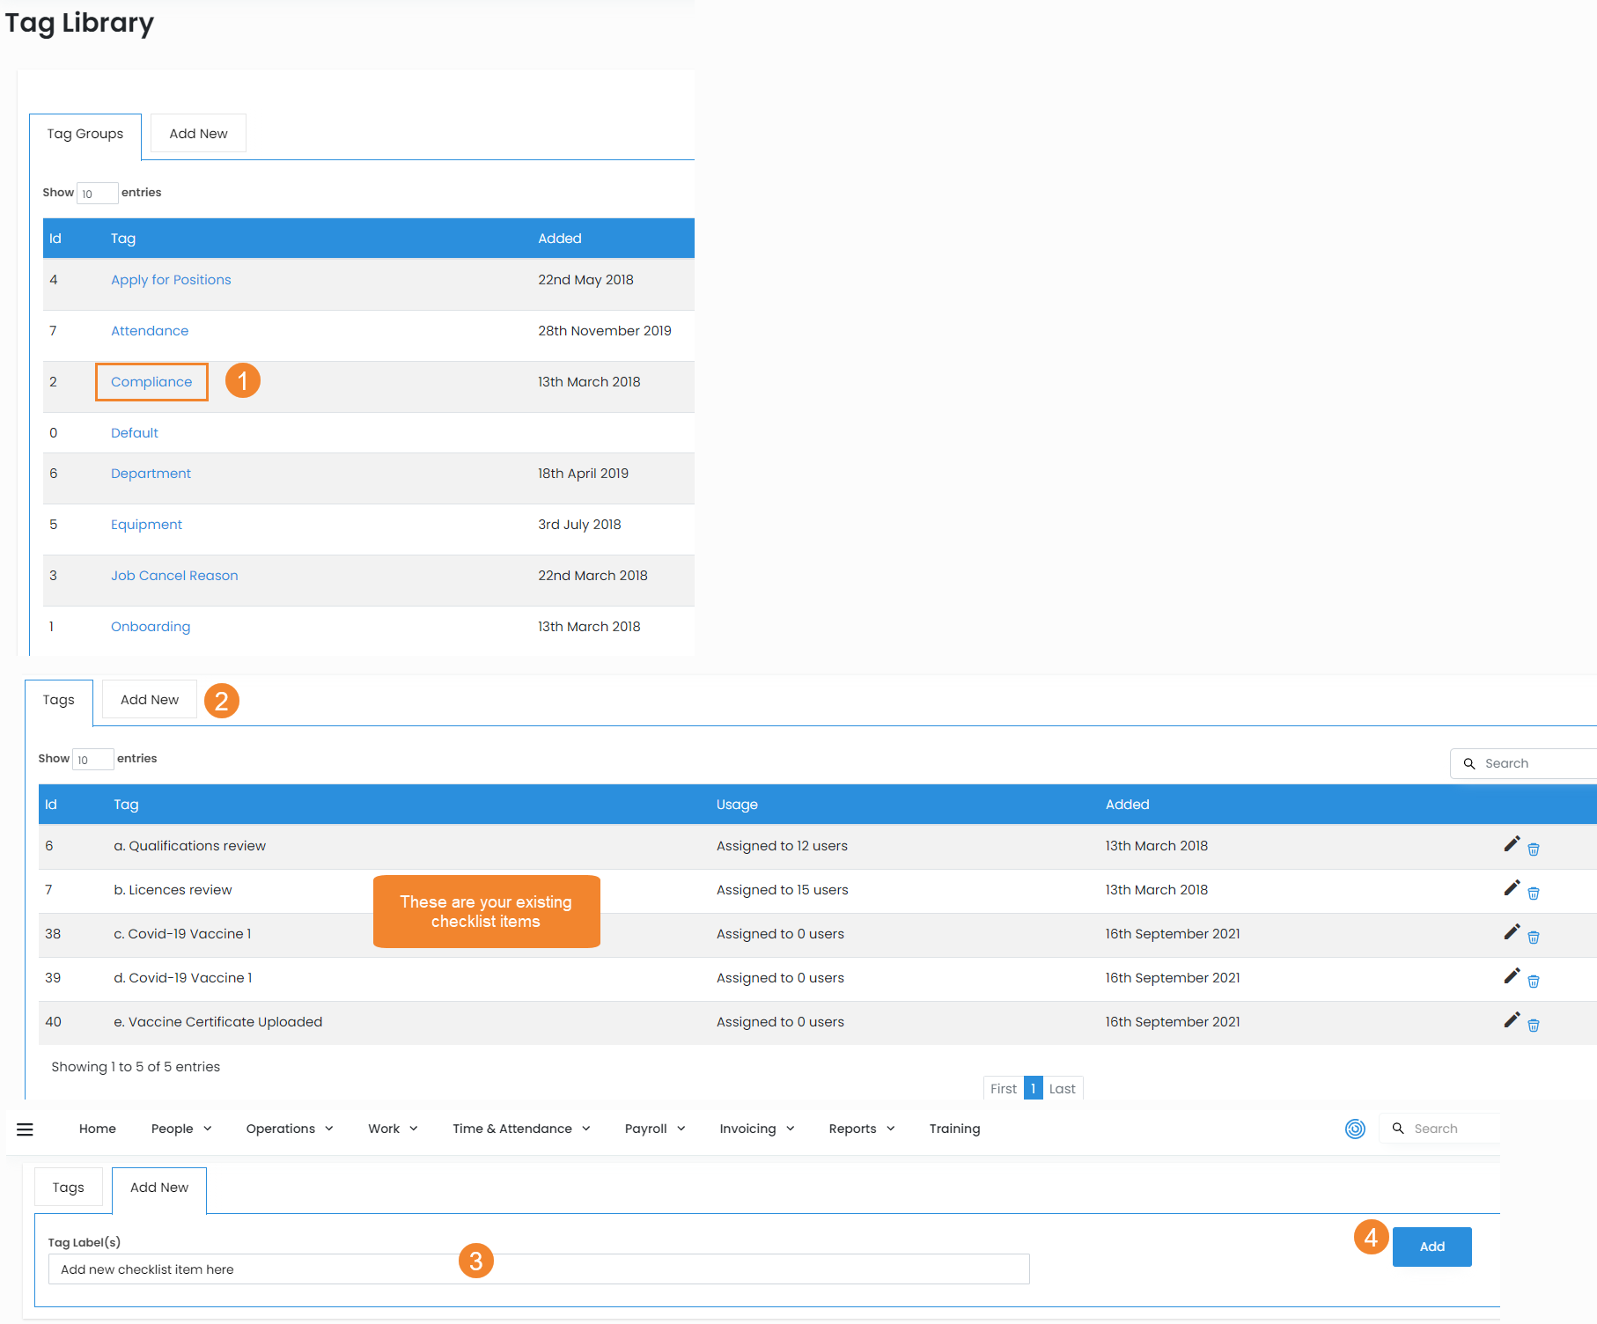Delete Vaccine Certificate Uploaded tag
This screenshot has width=1597, height=1324.
[x=1534, y=1026]
